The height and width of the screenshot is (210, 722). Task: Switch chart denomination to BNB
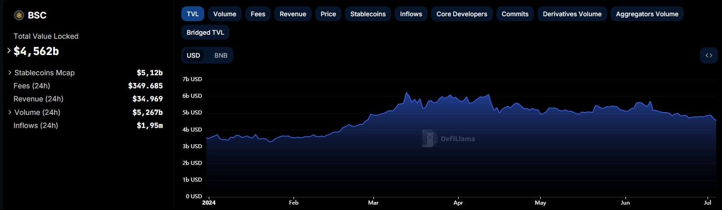(221, 55)
